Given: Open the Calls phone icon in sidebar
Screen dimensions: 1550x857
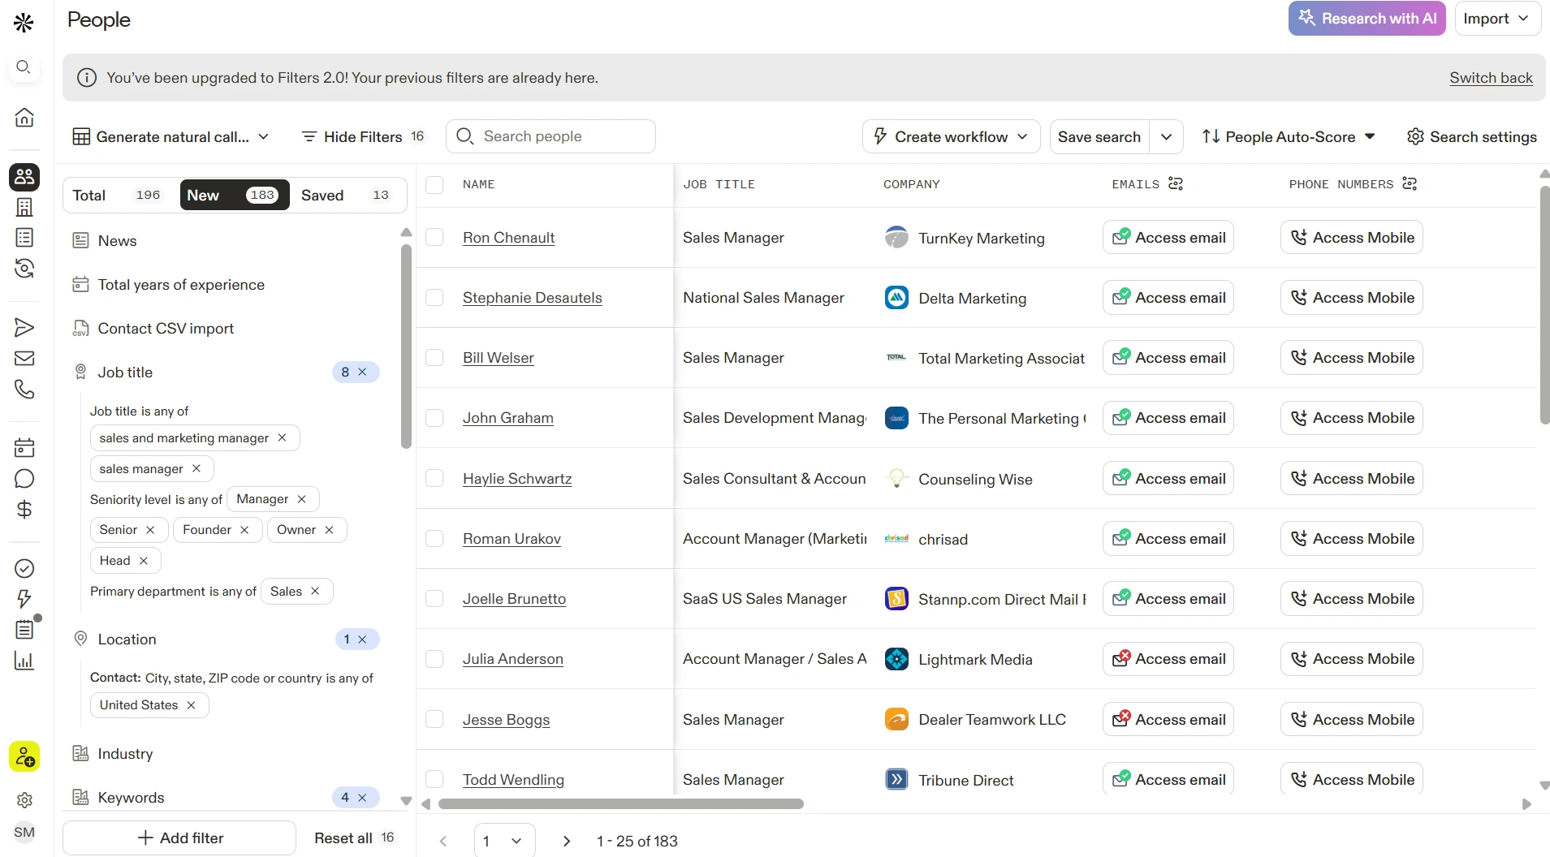Looking at the screenshot, I should [x=24, y=390].
